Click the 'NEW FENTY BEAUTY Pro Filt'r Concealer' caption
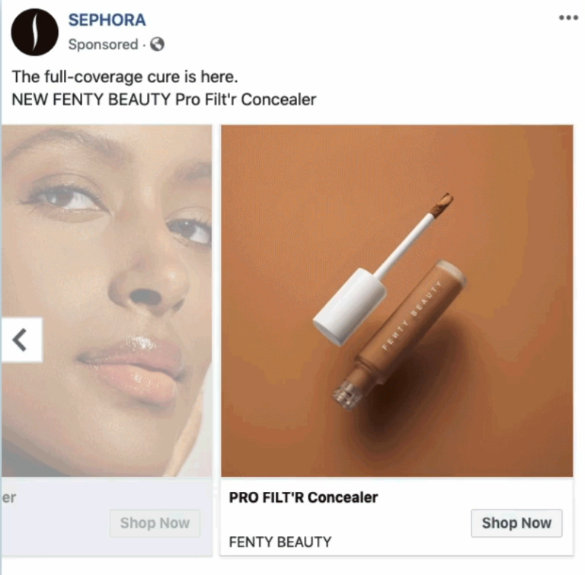The height and width of the screenshot is (575, 585). pos(164,100)
